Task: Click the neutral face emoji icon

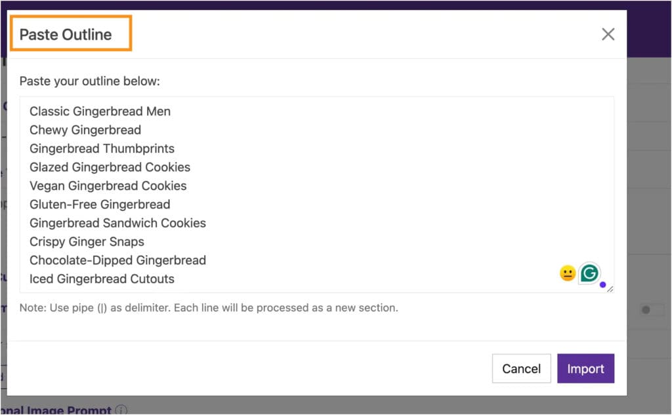Action: [x=568, y=273]
